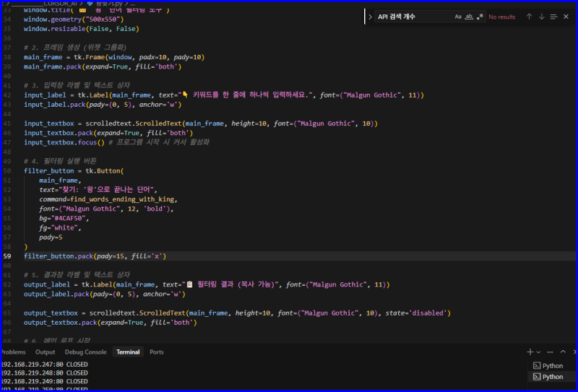Image resolution: width=578 pixels, height=392 pixels.
Task: Click 'font=("Malgun Gothic", 12, 'bold')' argument
Action: (106, 209)
